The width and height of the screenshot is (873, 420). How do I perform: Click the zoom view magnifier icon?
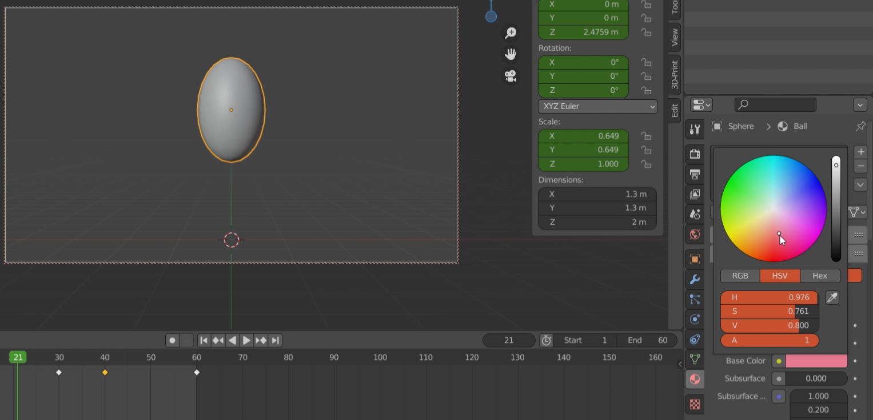pos(511,33)
